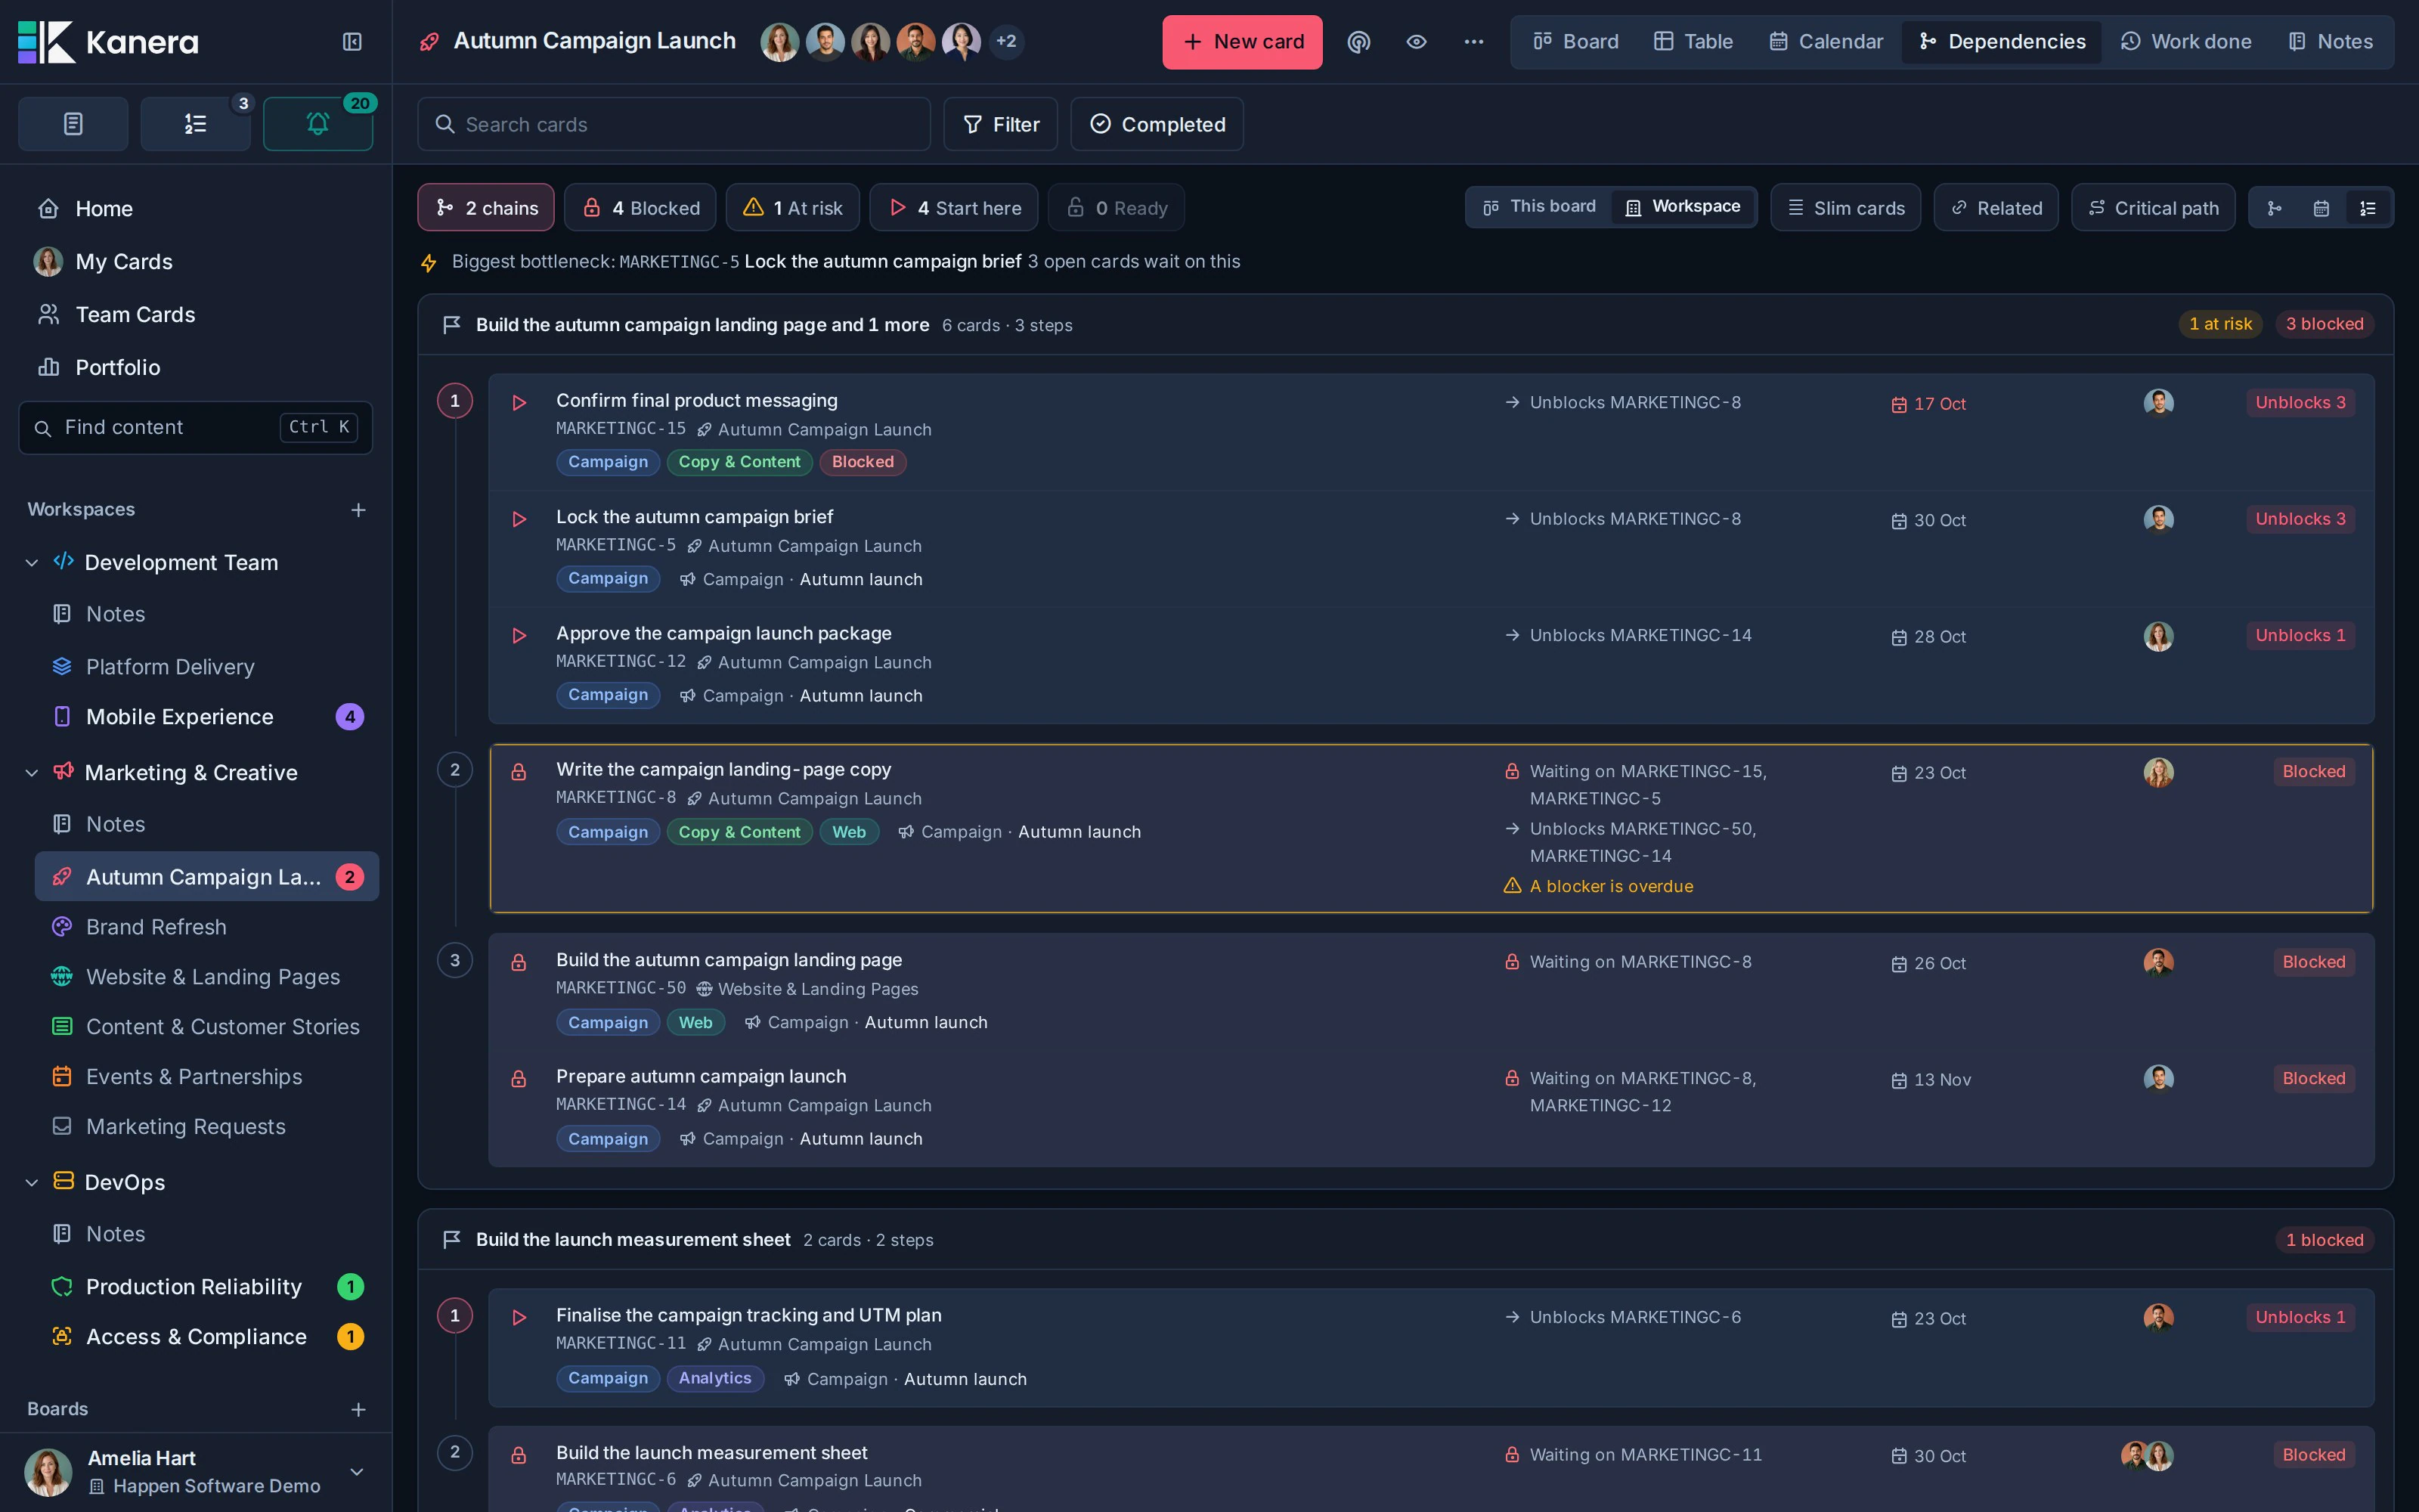Show the 4 Start here cards
Viewport: 2419px width, 1512px height.
pos(953,208)
